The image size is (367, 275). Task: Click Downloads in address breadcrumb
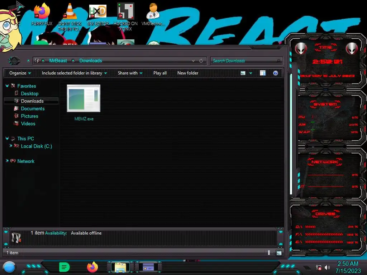pyautogui.click(x=91, y=61)
